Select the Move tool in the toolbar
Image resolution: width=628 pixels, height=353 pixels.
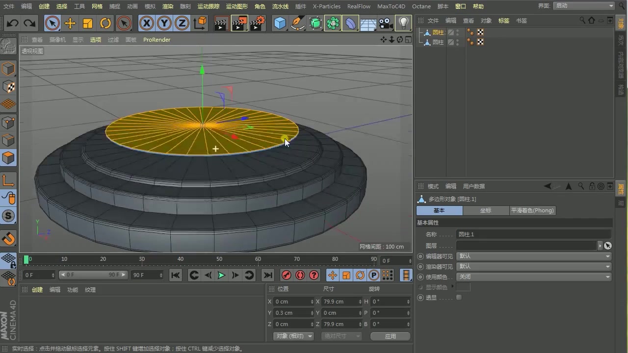pos(71,23)
